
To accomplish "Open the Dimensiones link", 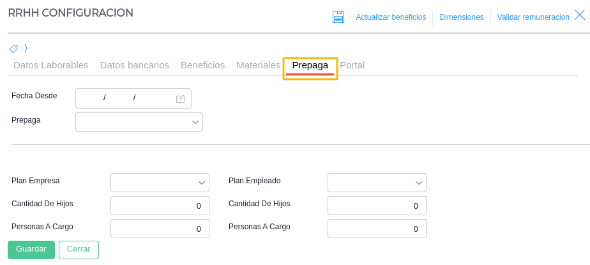I will coord(462,17).
